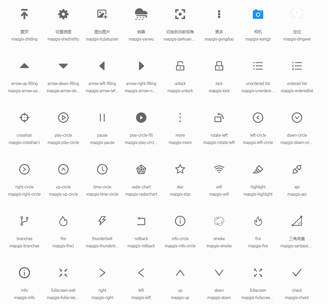The image size is (328, 304).
Task: Select the 更多 vertical dots icon
Action: 219,14
